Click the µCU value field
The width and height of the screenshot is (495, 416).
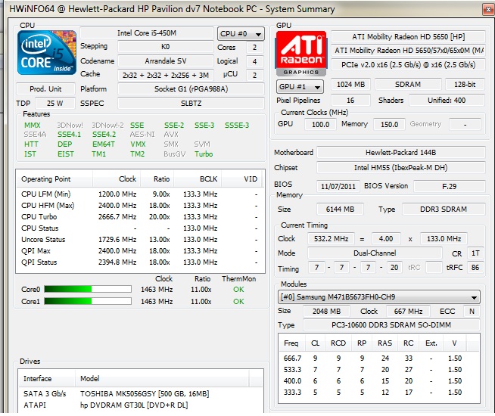[254, 75]
